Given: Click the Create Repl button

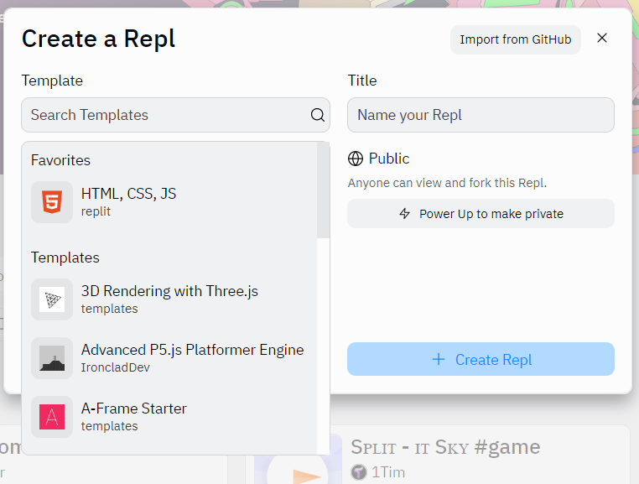Looking at the screenshot, I should (481, 359).
